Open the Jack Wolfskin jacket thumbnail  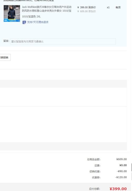click(12, 14)
